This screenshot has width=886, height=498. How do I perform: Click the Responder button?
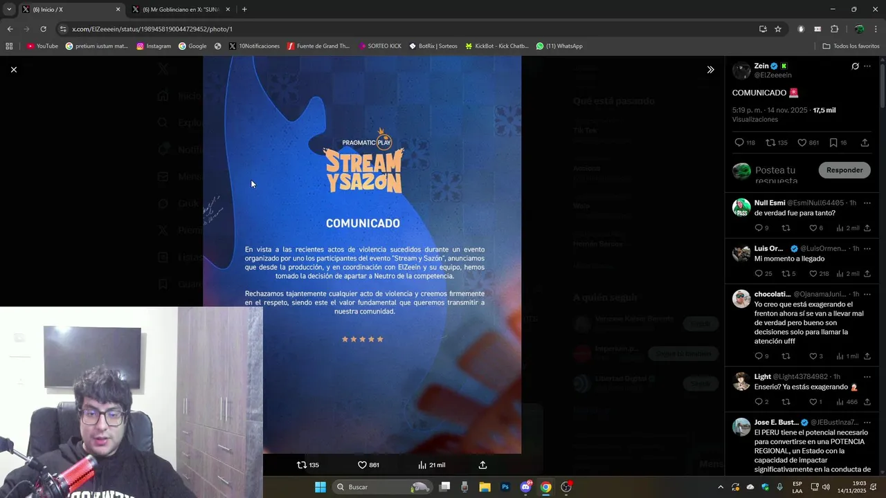844,170
